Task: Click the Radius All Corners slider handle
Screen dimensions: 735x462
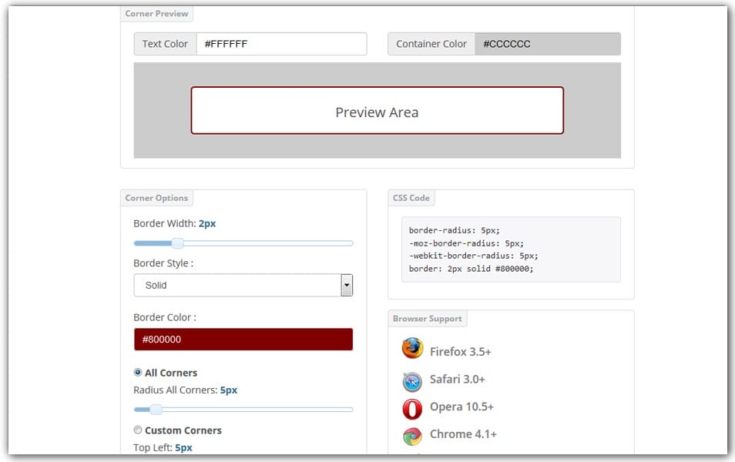Action: (x=156, y=410)
